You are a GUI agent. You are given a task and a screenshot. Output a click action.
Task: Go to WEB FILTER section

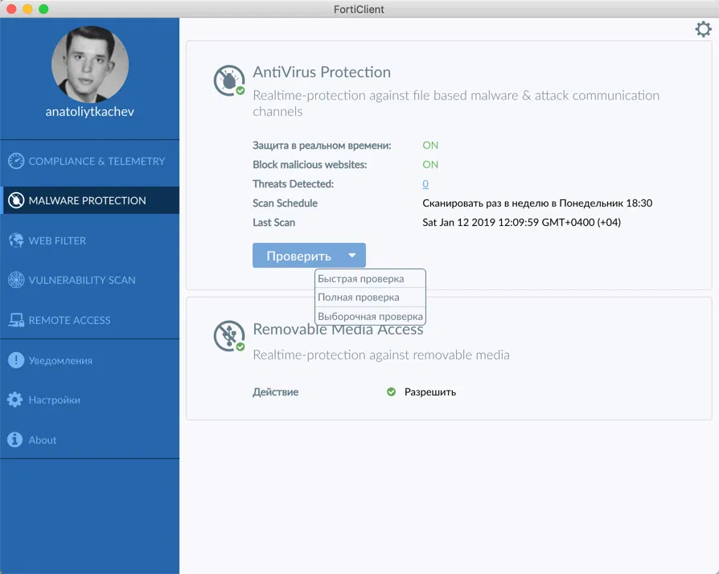[x=90, y=240]
